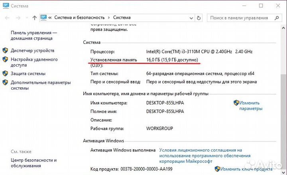This screenshot has width=287, height=175.
Task: Click the search magnifier icon
Action: coord(277,18)
